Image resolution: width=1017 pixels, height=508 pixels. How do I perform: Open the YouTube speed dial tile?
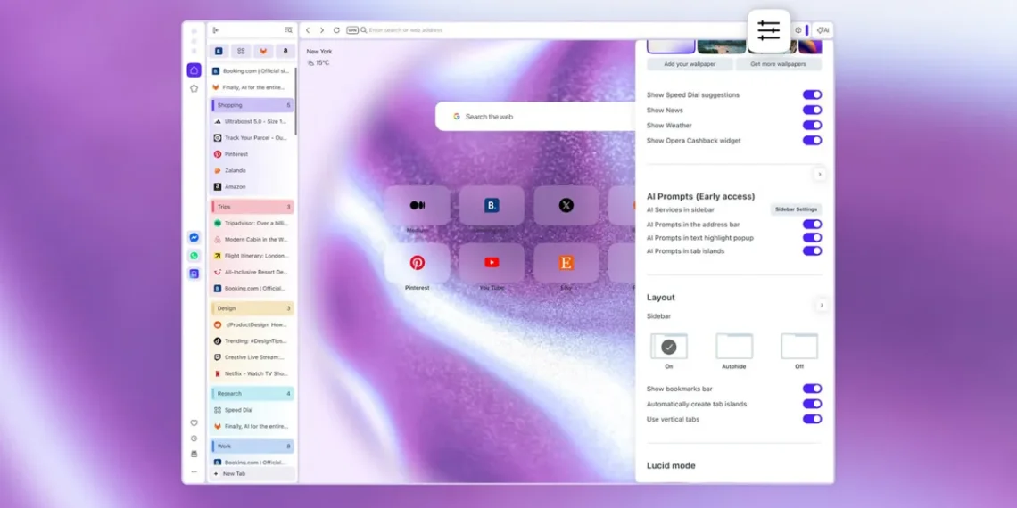tap(492, 262)
